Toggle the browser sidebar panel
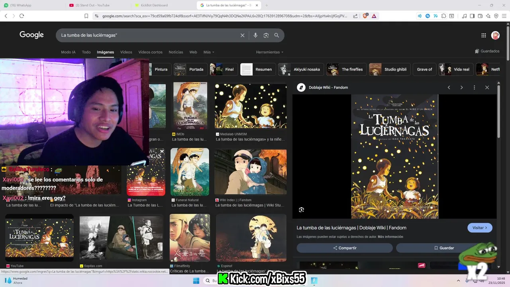510x287 pixels. click(x=472, y=16)
